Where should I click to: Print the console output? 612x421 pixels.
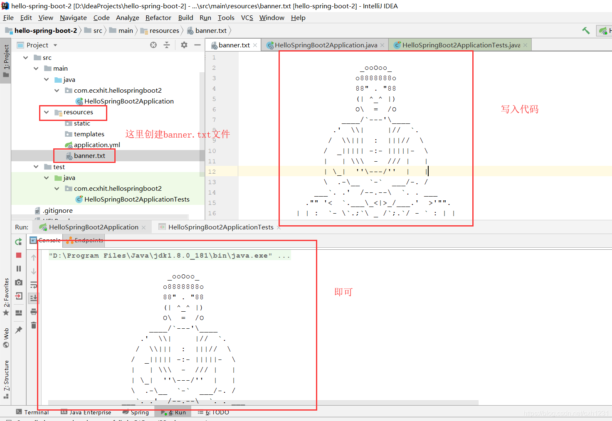[34, 312]
